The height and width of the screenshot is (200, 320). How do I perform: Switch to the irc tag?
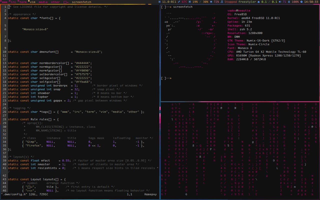[x=13, y=2]
